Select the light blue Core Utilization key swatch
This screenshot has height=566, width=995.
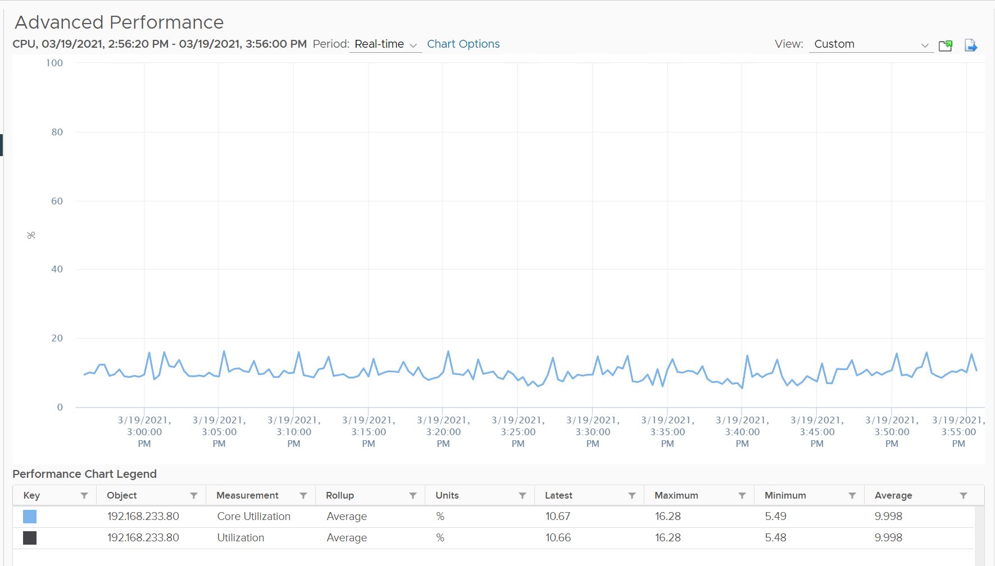30,517
